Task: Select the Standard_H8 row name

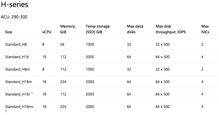Action: [x=16, y=44]
